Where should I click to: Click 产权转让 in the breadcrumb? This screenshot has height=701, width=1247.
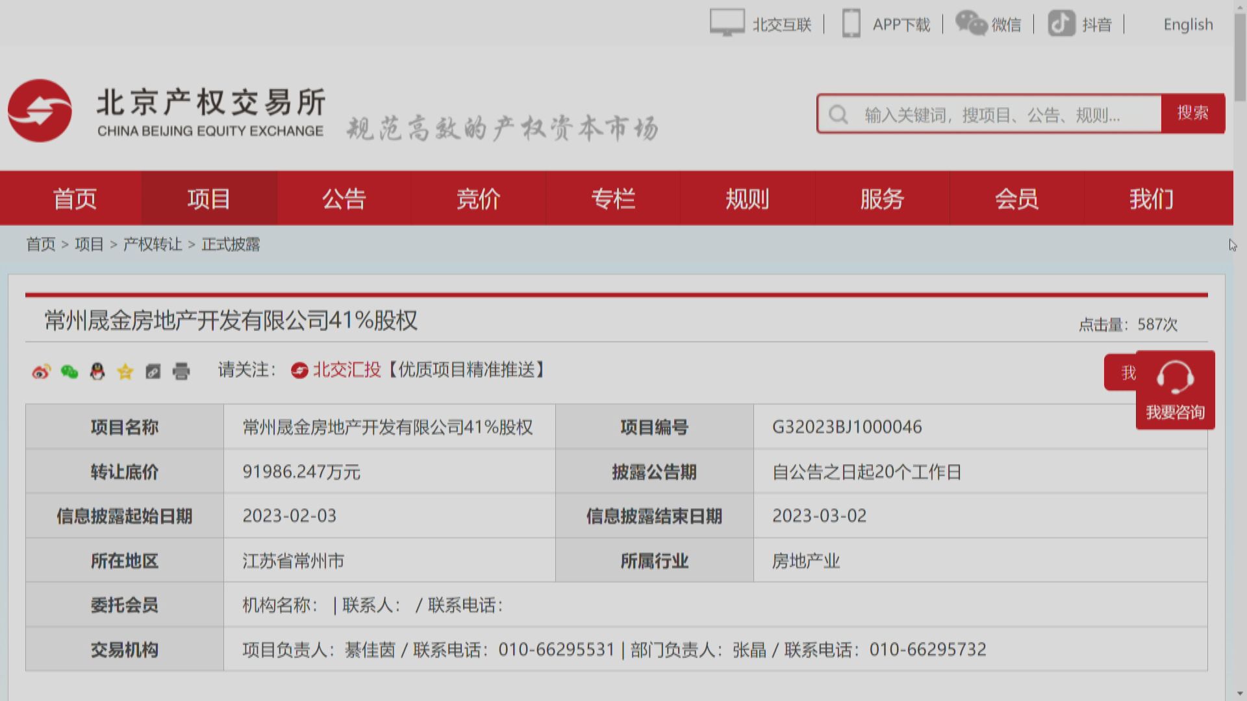(153, 245)
